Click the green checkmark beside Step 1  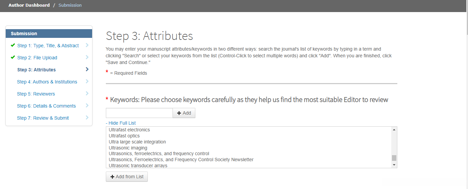pos(13,45)
